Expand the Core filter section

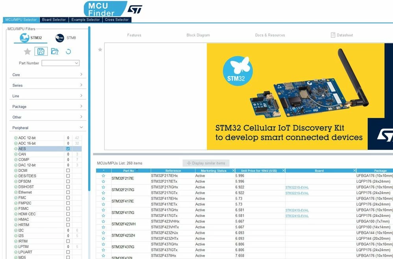48,75
